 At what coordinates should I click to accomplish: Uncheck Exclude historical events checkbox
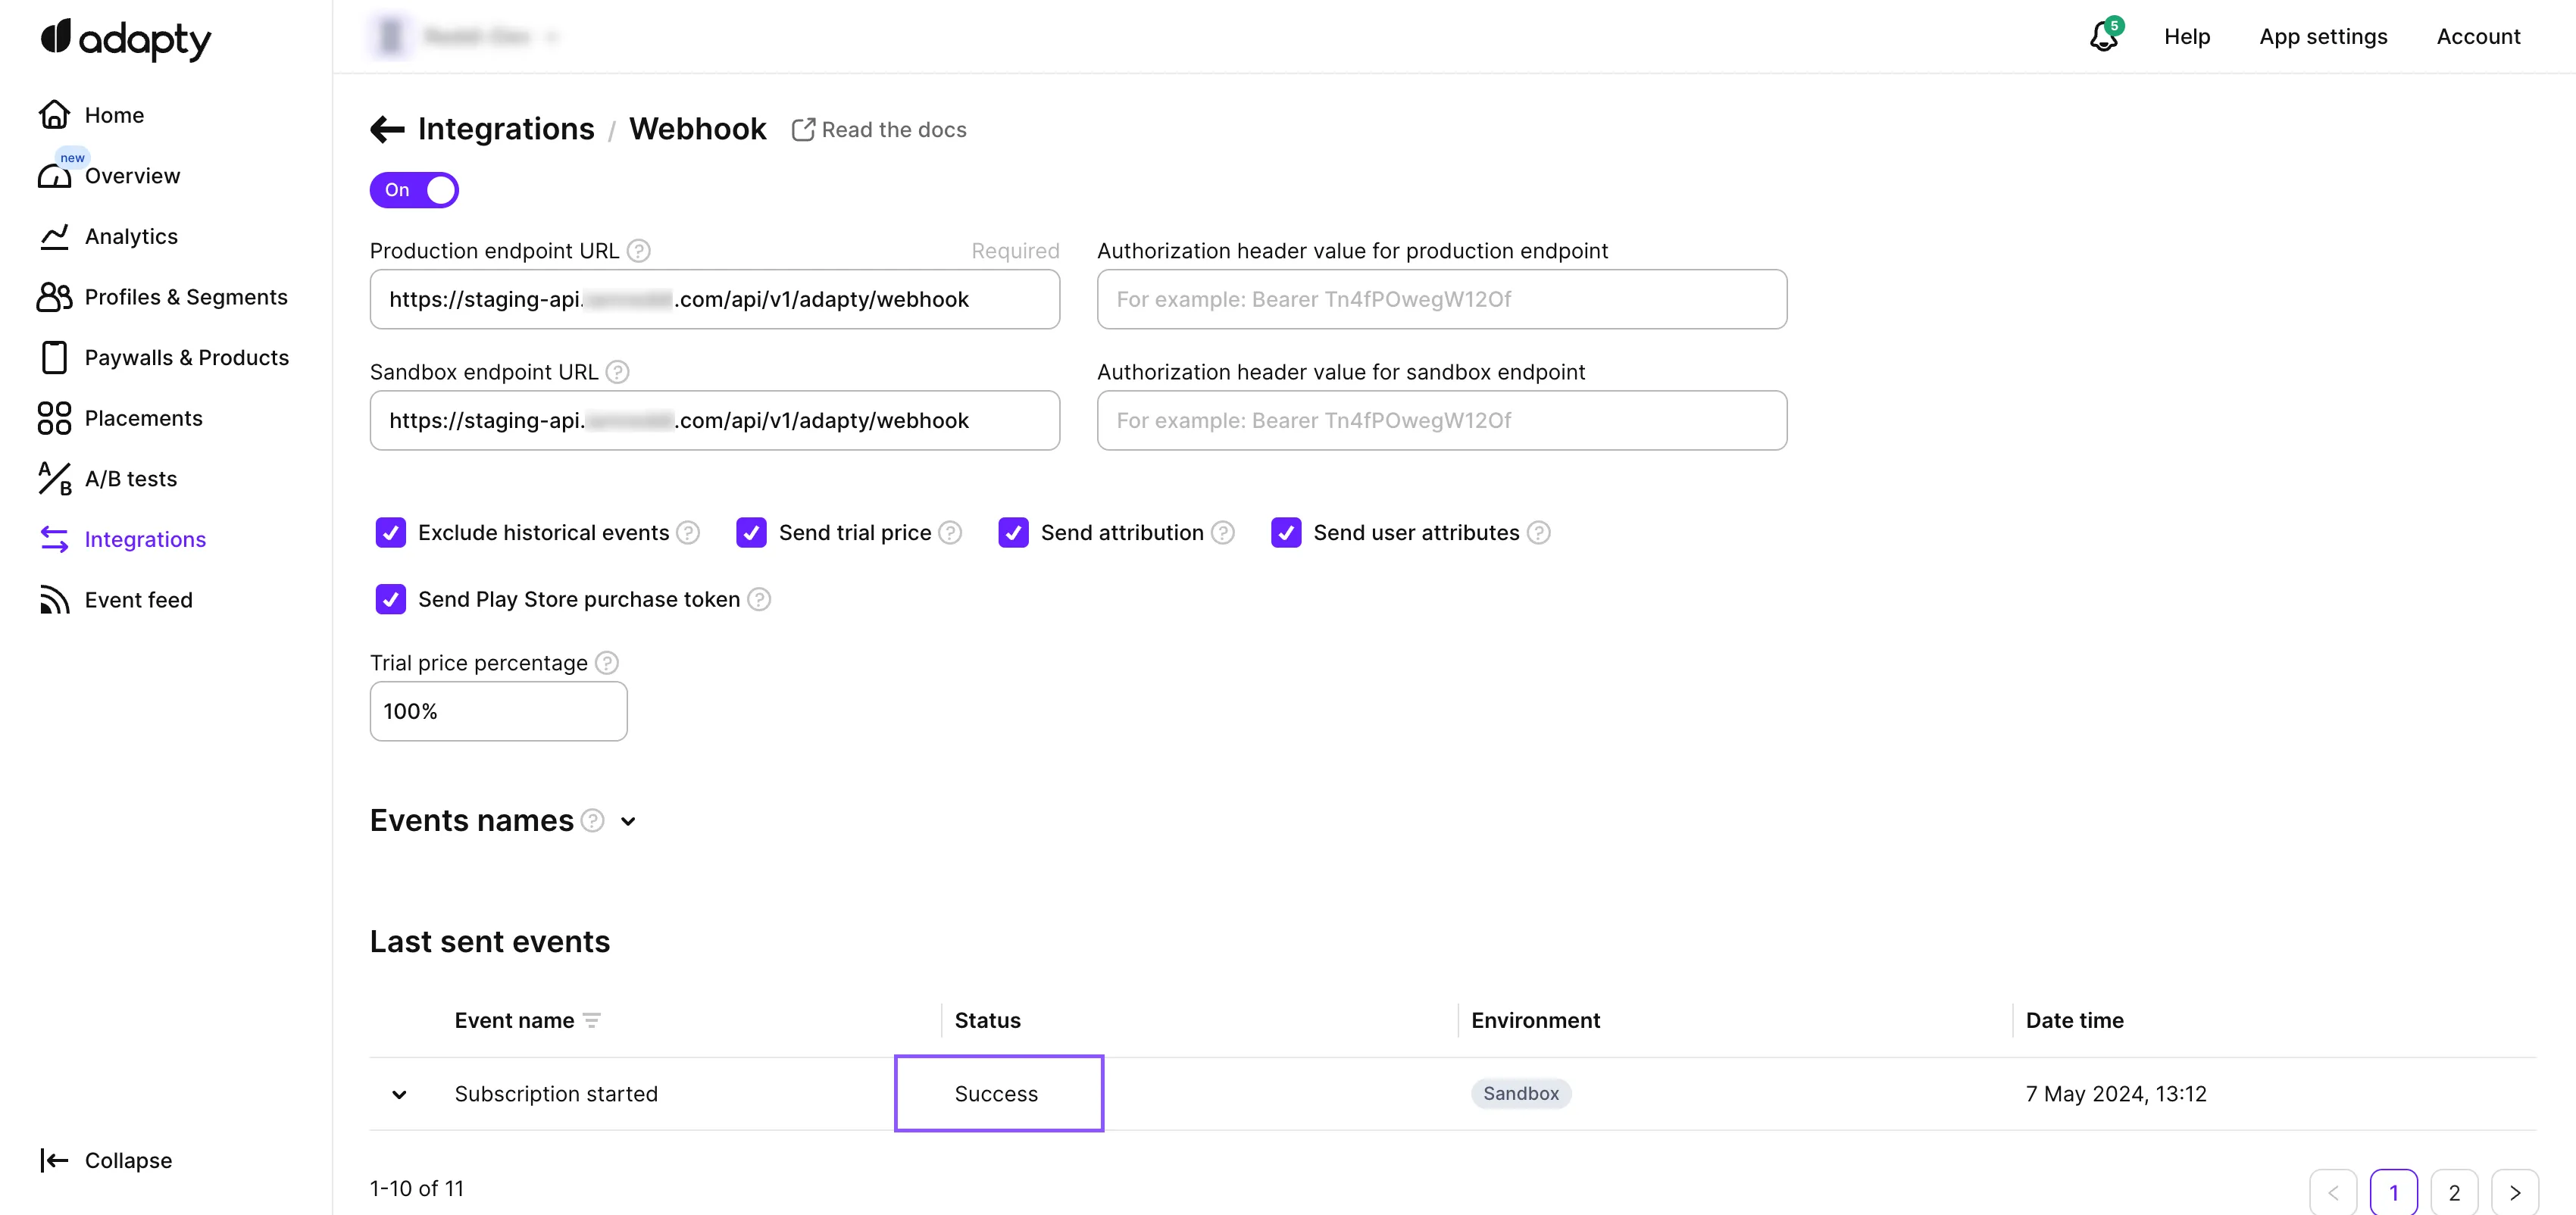[391, 533]
